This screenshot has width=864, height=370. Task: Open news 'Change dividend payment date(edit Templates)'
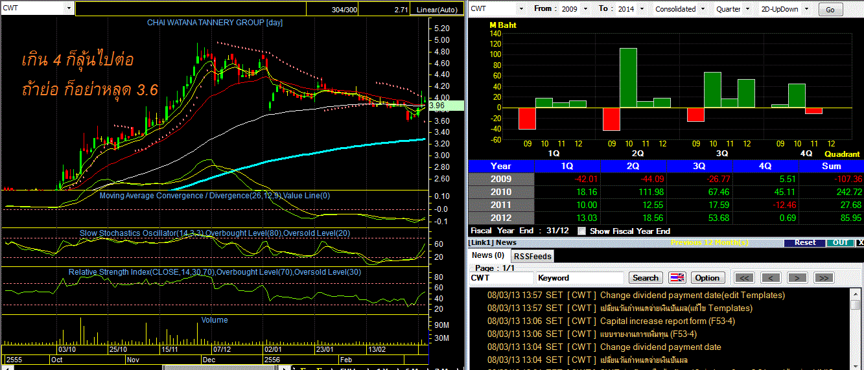tap(692, 295)
